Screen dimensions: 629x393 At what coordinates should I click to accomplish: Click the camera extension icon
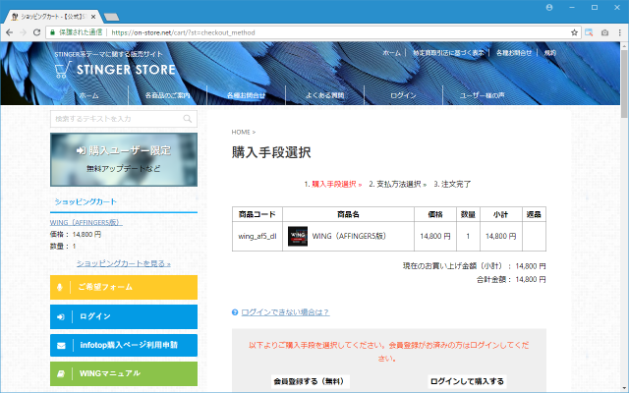(x=604, y=32)
